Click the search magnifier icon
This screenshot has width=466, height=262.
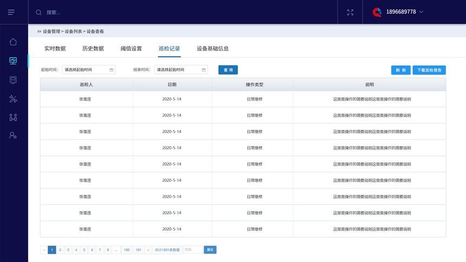(x=38, y=12)
